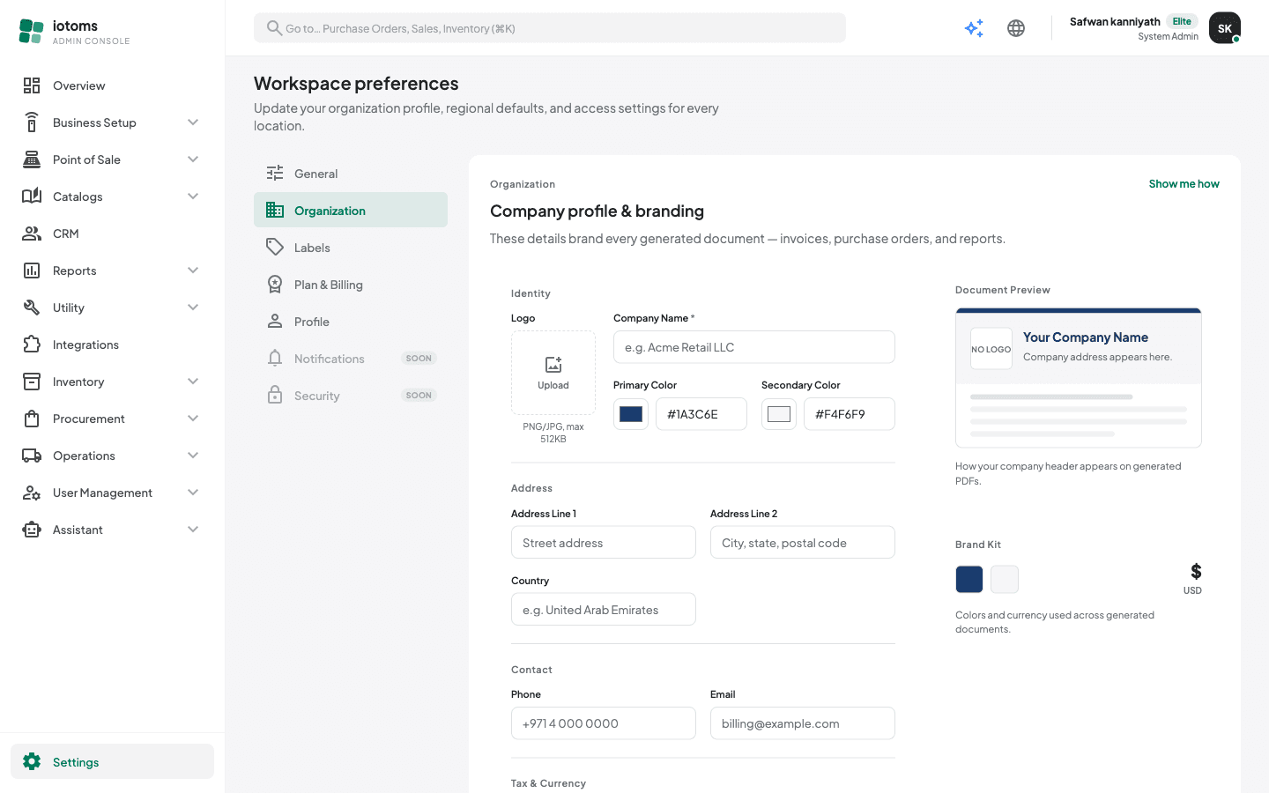This screenshot has width=1269, height=793.
Task: Click the iotoms logo icon
Action: [32, 32]
